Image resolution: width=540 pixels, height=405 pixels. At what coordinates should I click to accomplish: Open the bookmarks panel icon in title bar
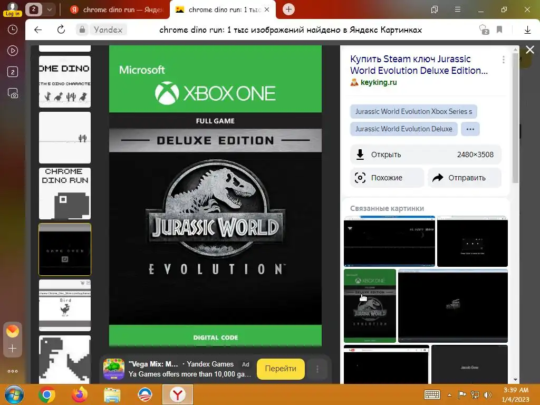pyautogui.click(x=435, y=9)
